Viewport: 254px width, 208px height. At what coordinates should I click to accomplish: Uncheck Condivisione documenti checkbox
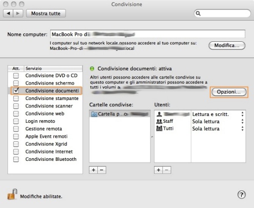tap(16, 91)
